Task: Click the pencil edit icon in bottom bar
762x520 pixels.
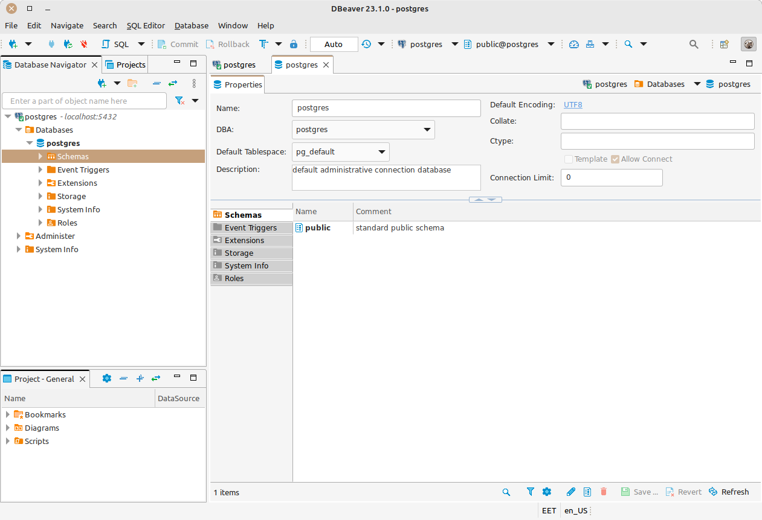Action: point(570,492)
